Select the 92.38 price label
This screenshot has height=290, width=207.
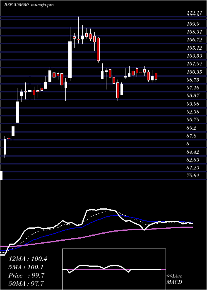tap(193, 112)
